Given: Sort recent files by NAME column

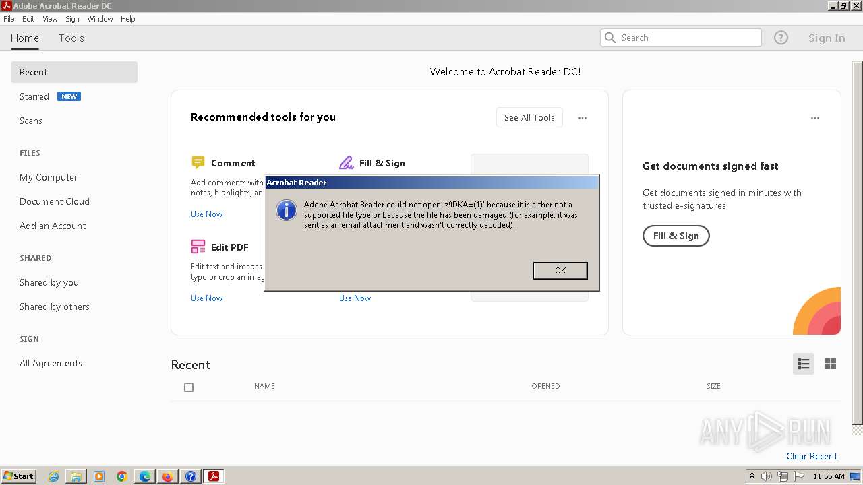Looking at the screenshot, I should (x=264, y=386).
